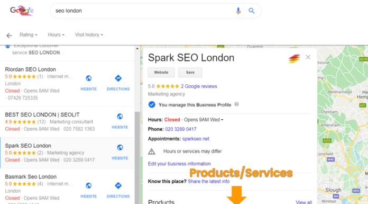Click the results list scrollbar up arrow
Image resolution: width=368 pixels, height=204 pixels.
[x=137, y=48]
